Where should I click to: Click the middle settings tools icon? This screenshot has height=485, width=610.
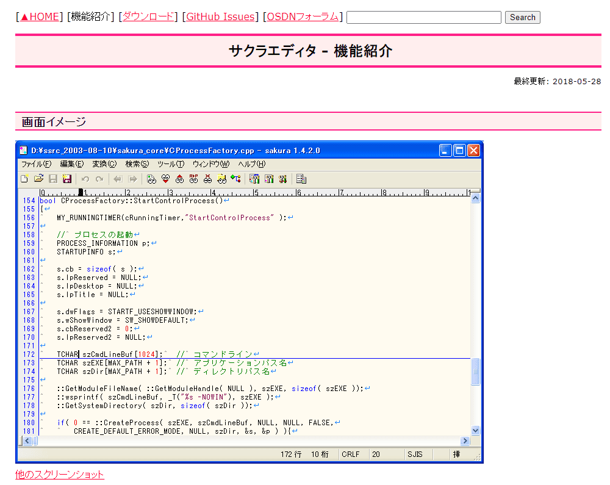click(268, 179)
